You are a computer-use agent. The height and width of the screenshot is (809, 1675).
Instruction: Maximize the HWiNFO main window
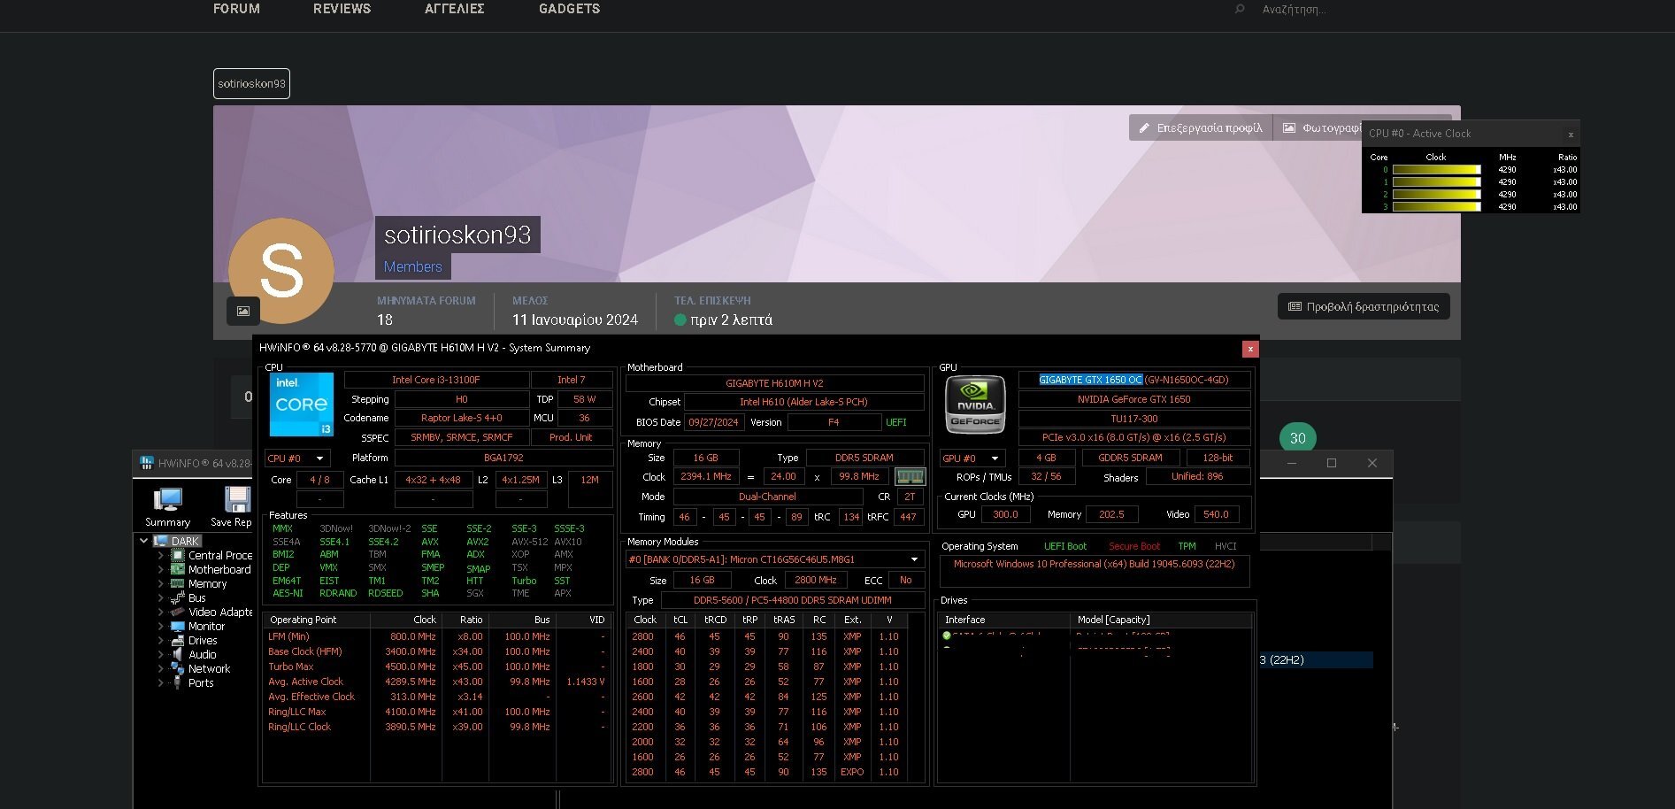1332,463
